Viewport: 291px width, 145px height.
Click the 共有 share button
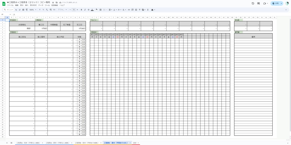pos(275,3)
